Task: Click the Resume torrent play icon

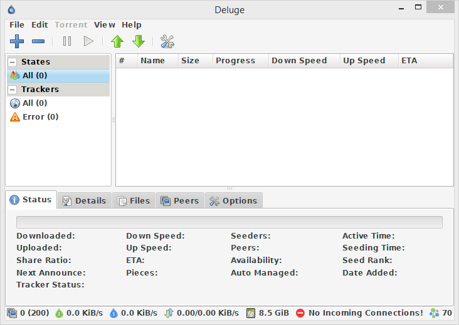Action: [x=88, y=41]
